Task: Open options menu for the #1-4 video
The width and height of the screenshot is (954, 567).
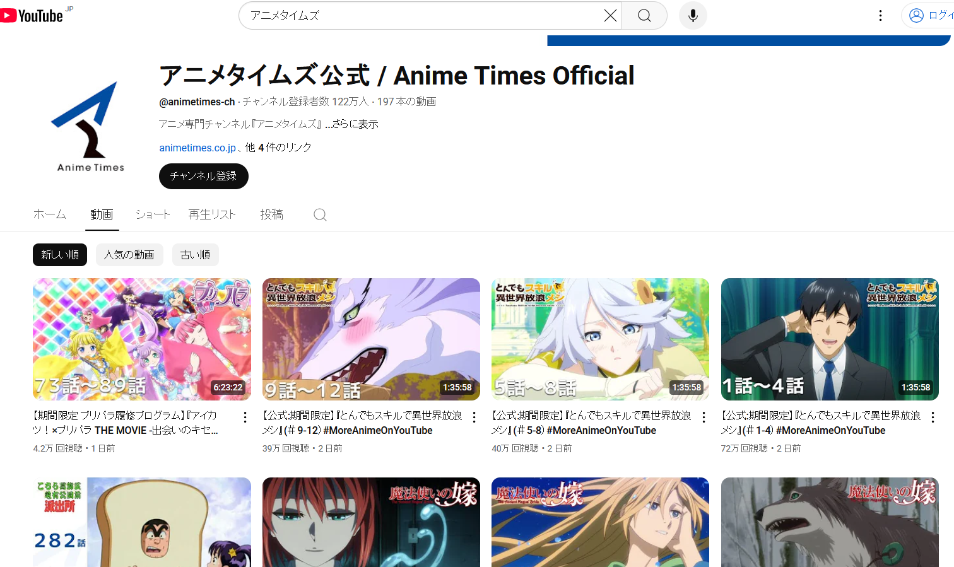Action: point(933,417)
